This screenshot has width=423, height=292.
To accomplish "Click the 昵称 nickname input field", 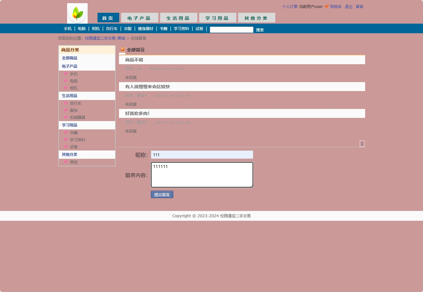I will tap(202, 155).
